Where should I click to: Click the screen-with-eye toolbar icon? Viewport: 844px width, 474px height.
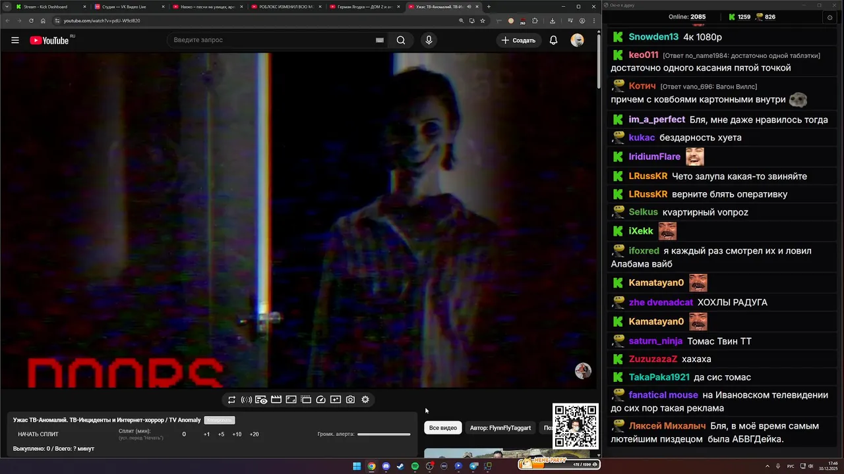pyautogui.click(x=261, y=400)
